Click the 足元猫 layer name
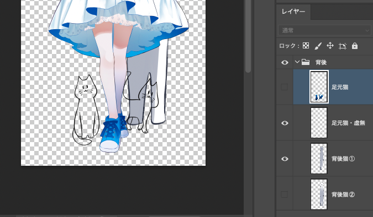Screen dimensions: 373x217 (340, 87)
